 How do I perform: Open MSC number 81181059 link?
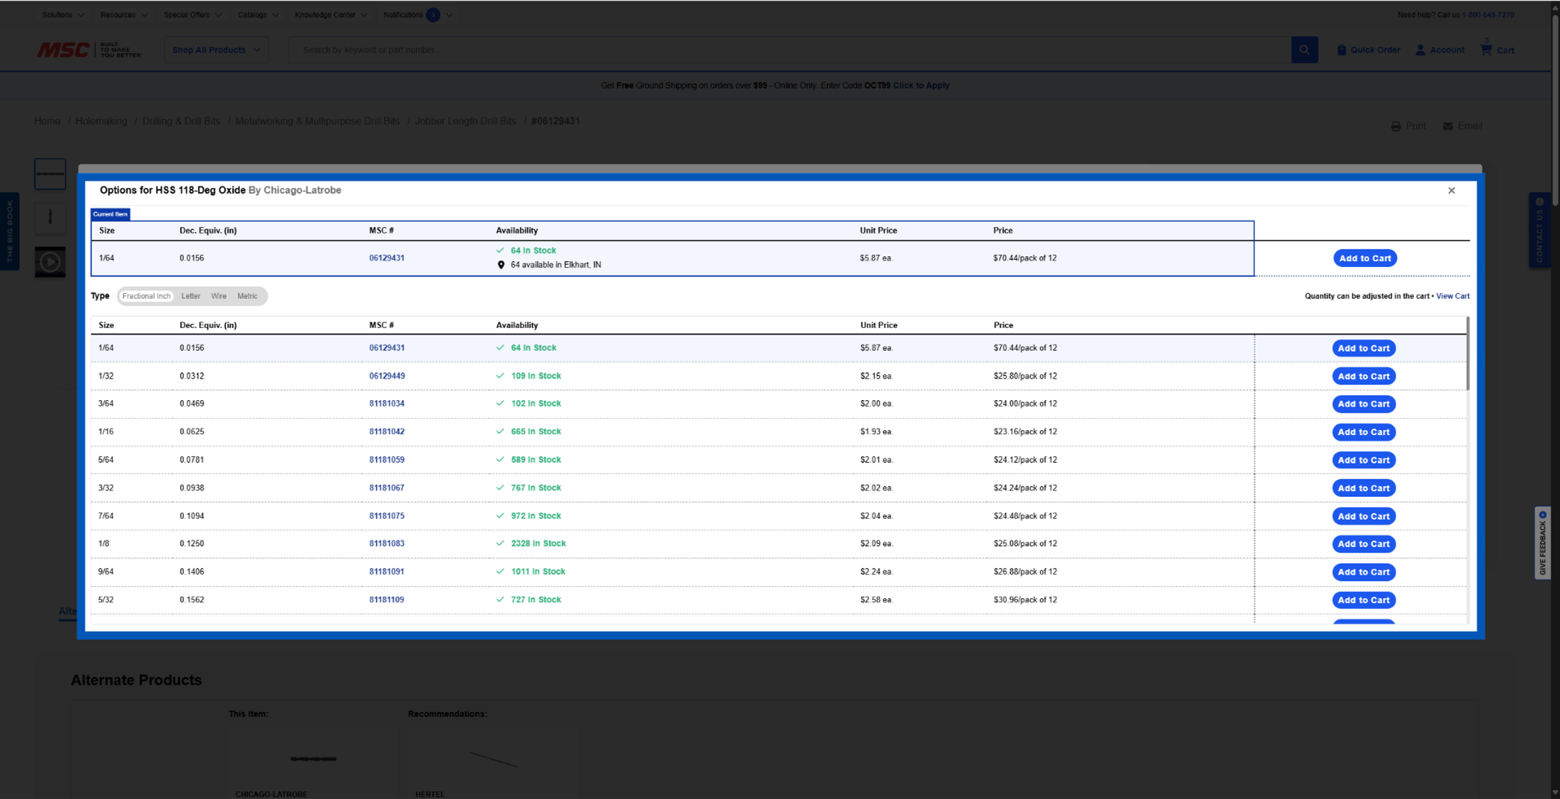point(387,460)
